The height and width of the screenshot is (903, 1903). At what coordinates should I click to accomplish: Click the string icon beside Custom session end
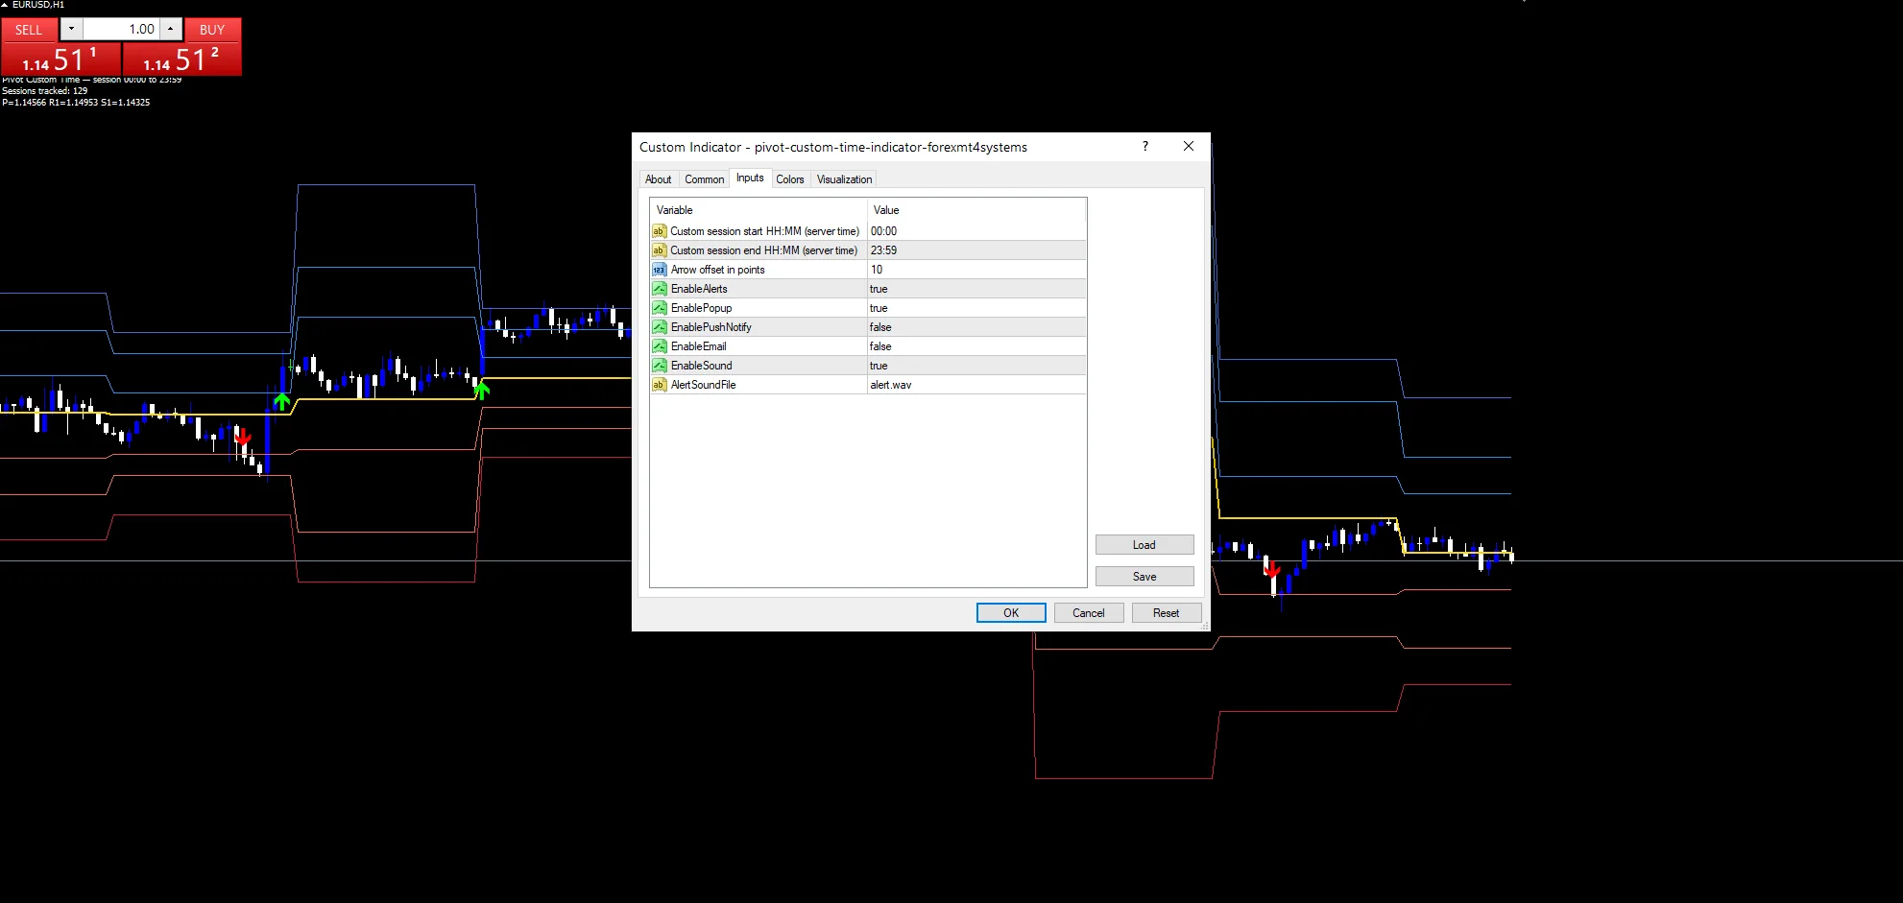pyautogui.click(x=659, y=250)
